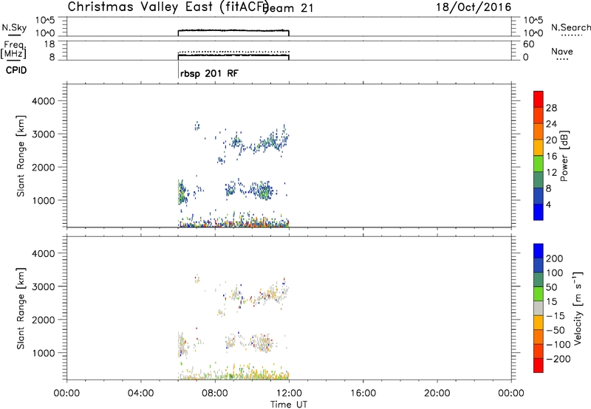Click the Nave legend label
The image size is (591, 409).
tap(562, 51)
